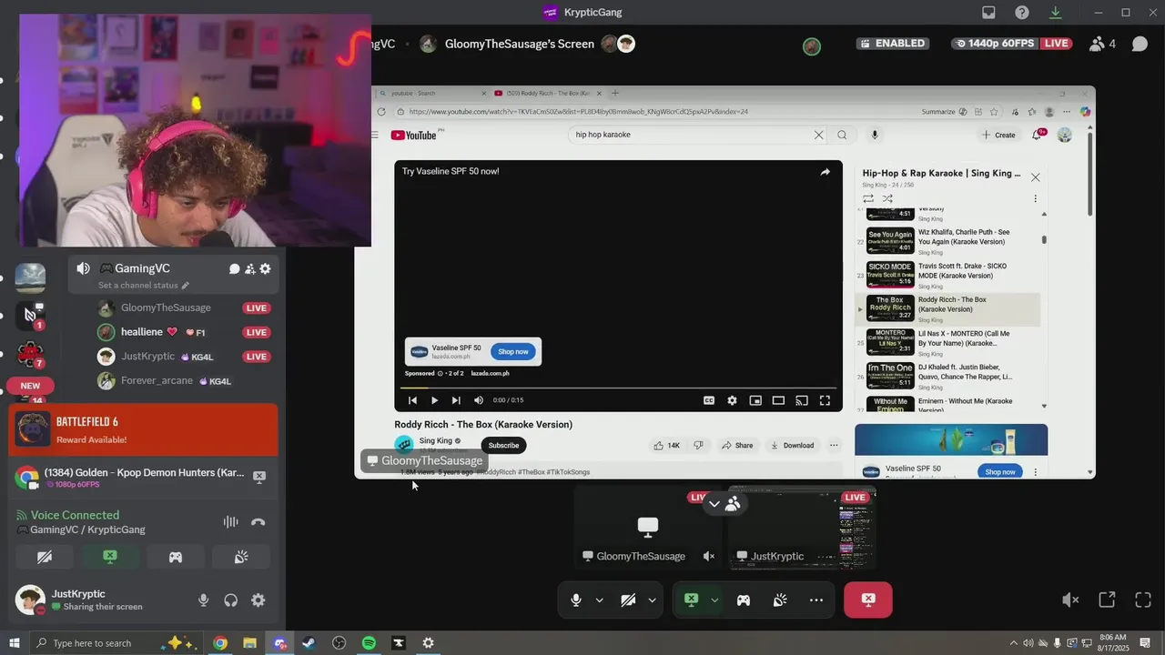Expand microphone input options arrow

(x=599, y=600)
